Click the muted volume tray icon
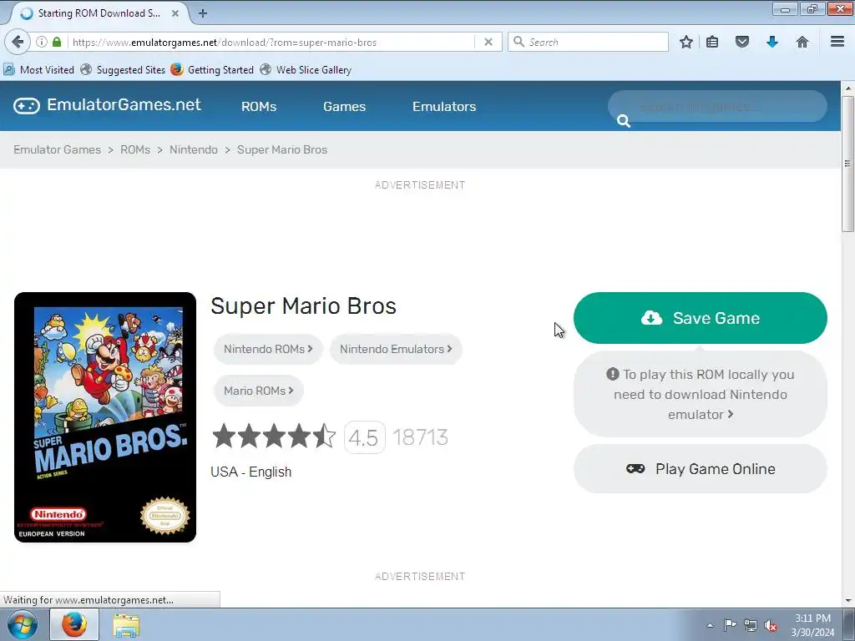 [771, 626]
